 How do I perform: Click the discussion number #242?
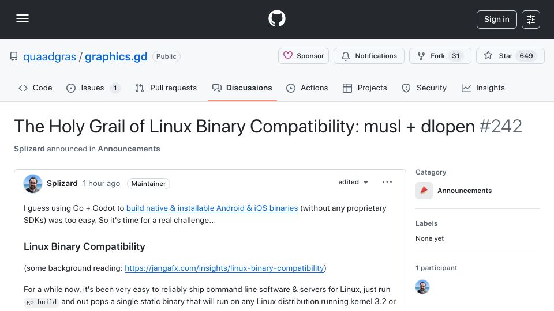[x=501, y=126]
